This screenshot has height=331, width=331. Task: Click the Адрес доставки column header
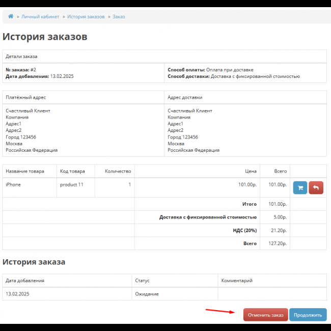coord(185,97)
